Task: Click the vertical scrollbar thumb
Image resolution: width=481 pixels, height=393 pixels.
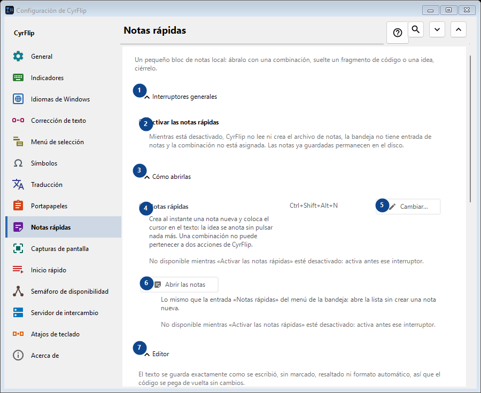Action: click(x=470, y=129)
